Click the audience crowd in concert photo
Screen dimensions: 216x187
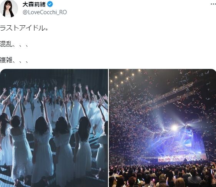tap(163, 175)
